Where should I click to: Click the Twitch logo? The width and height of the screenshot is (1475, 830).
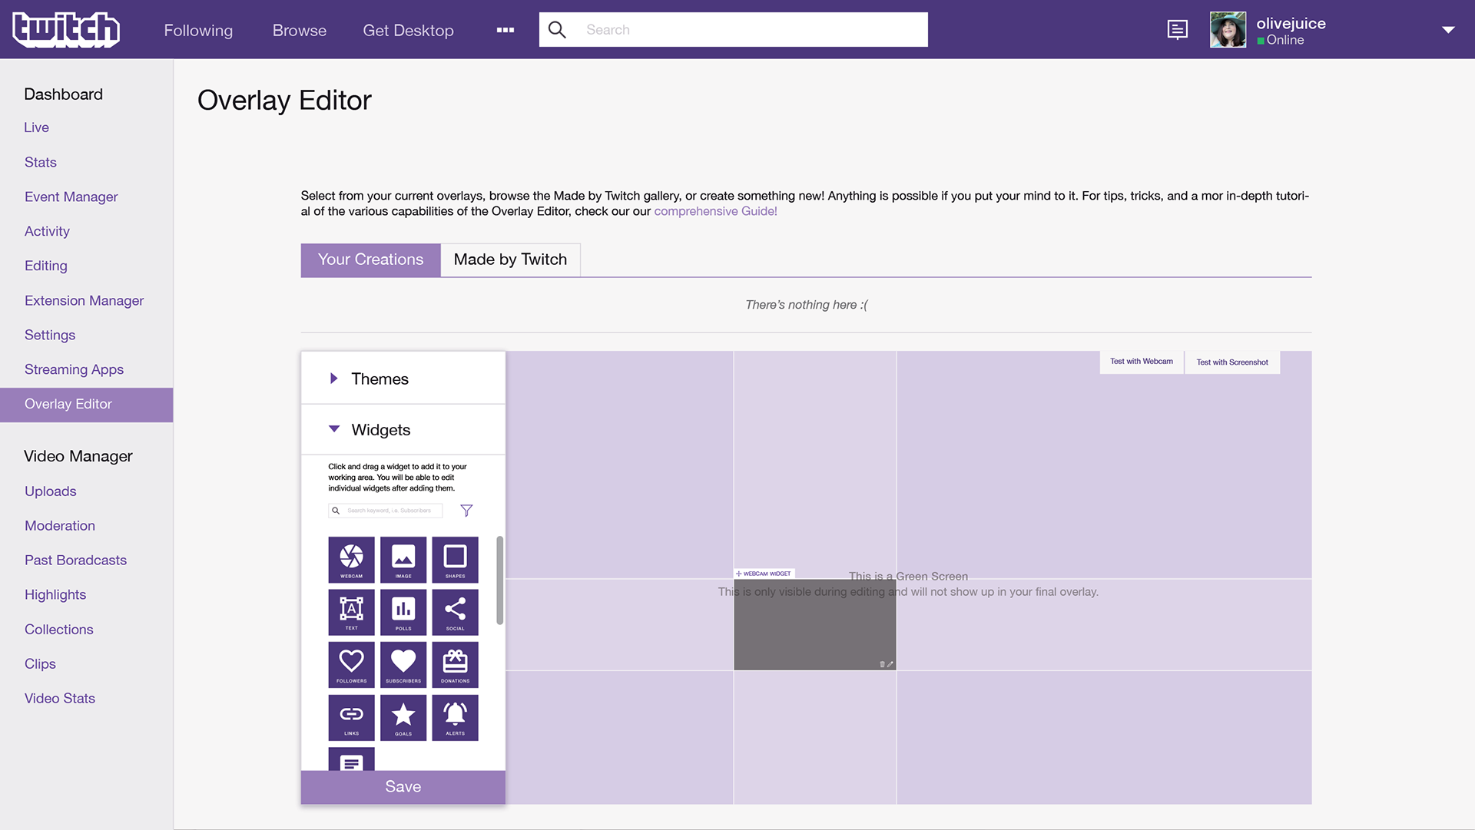(66, 30)
